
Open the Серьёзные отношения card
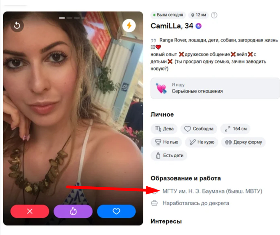(x=215, y=88)
